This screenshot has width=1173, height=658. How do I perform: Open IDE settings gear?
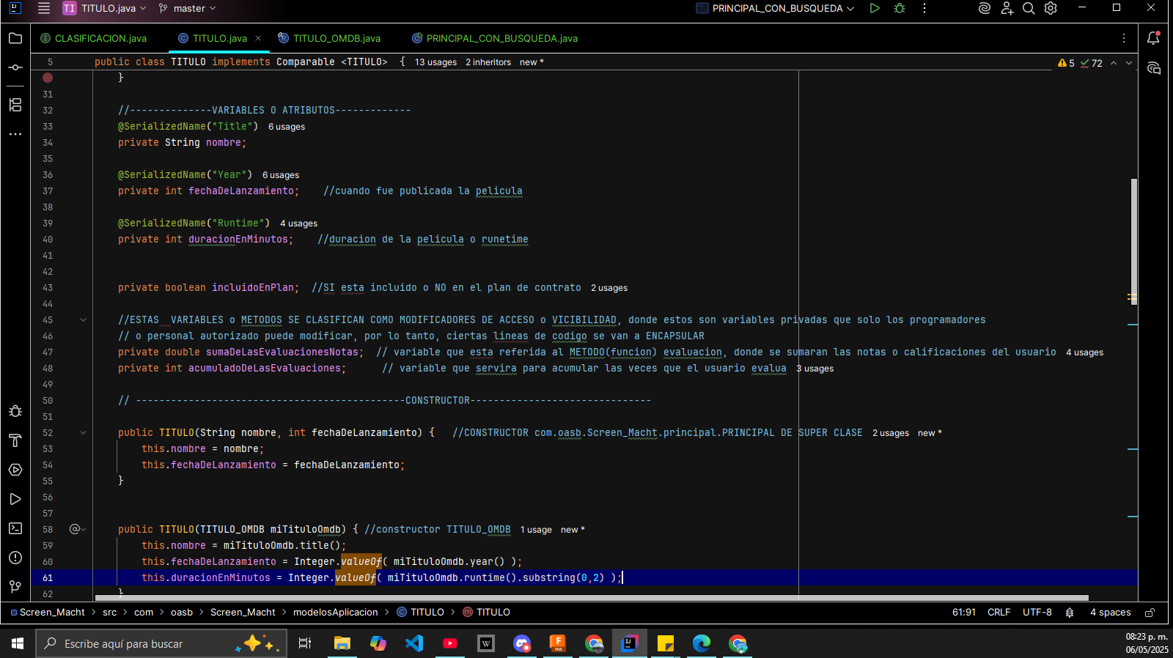click(x=1051, y=8)
